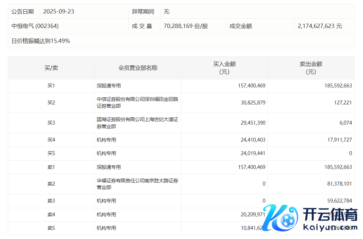363x239 pixels.
Task: Click the 卖出金额 (元) column header
Action: (x=311, y=68)
